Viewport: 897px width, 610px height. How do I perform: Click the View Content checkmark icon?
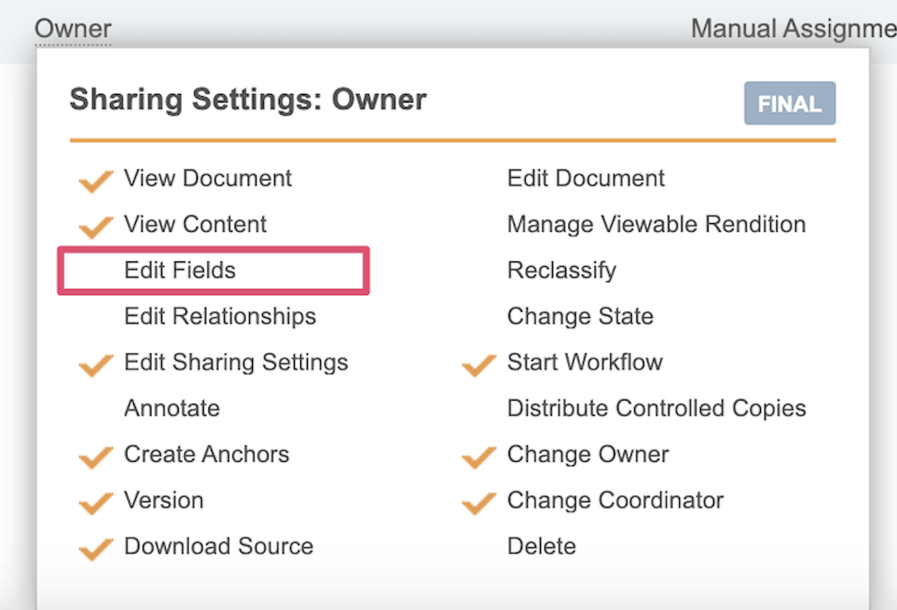point(96,226)
